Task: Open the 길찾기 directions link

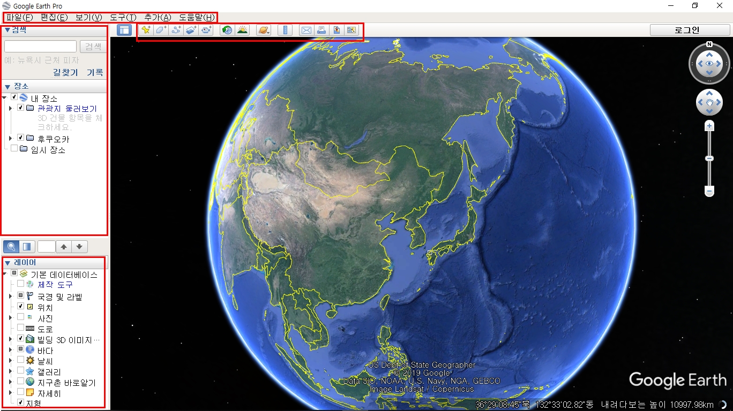Action: 65,72
